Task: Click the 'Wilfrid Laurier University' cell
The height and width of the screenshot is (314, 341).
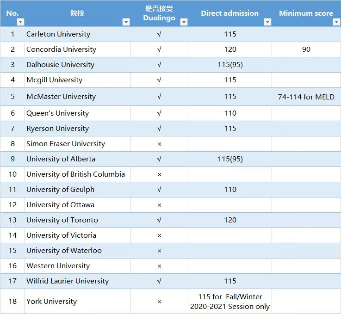Action: [77, 281]
